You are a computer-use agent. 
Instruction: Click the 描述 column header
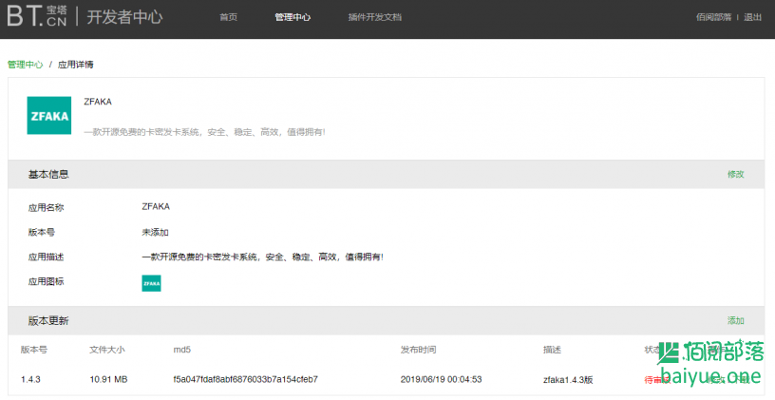tap(552, 350)
